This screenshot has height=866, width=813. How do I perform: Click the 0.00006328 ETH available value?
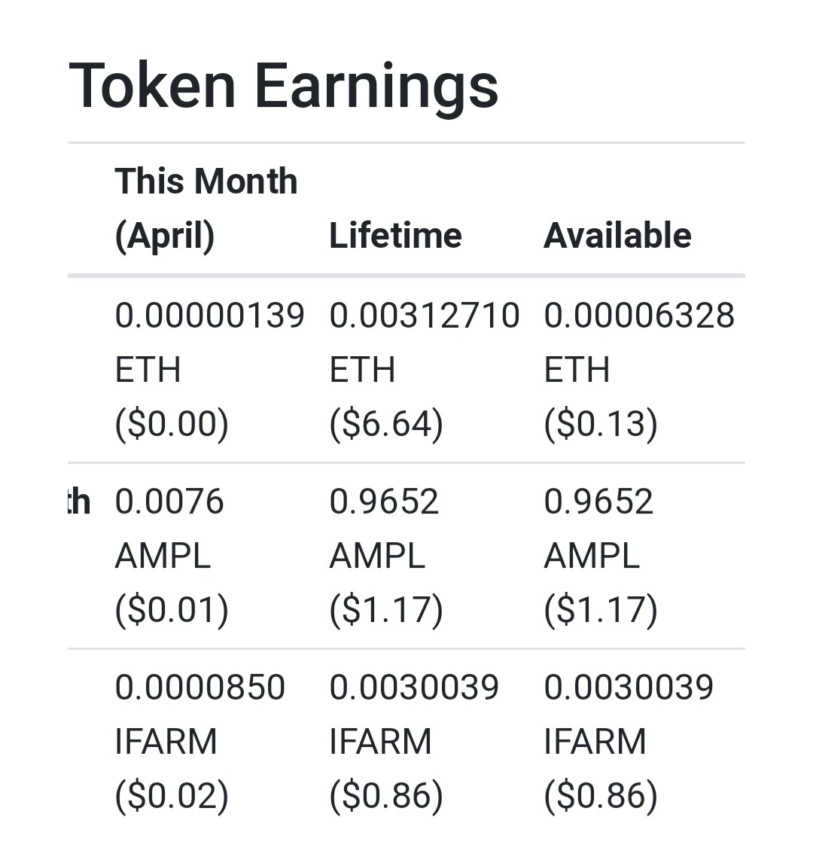coord(639,343)
